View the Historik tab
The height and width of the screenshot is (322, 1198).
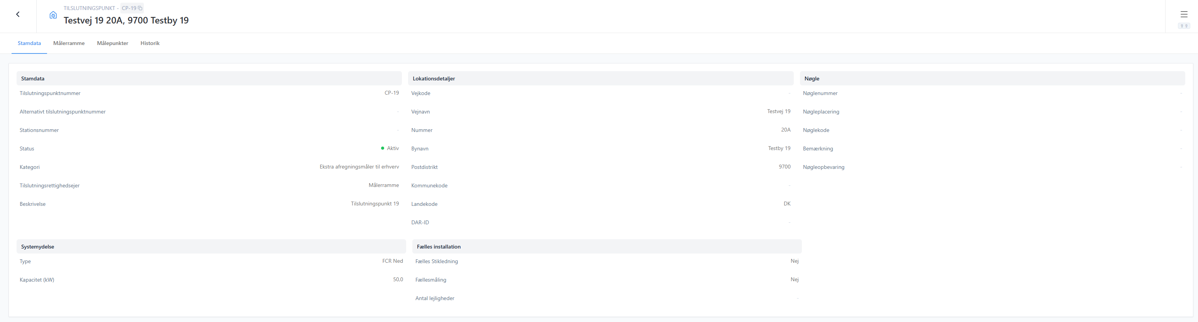(150, 43)
